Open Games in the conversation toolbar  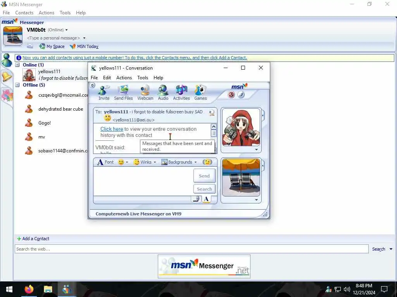pos(200,93)
